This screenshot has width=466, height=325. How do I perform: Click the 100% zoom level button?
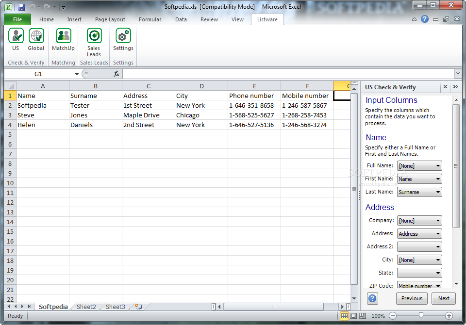[x=378, y=316]
